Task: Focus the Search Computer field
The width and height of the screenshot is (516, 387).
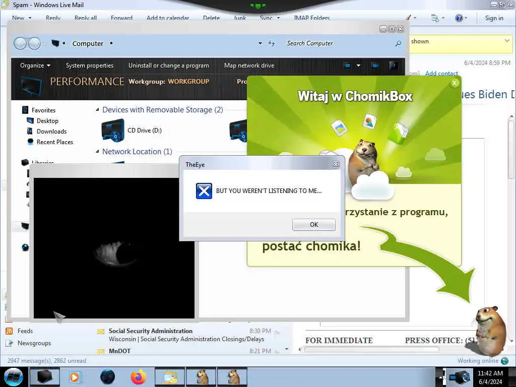Action: [339, 43]
